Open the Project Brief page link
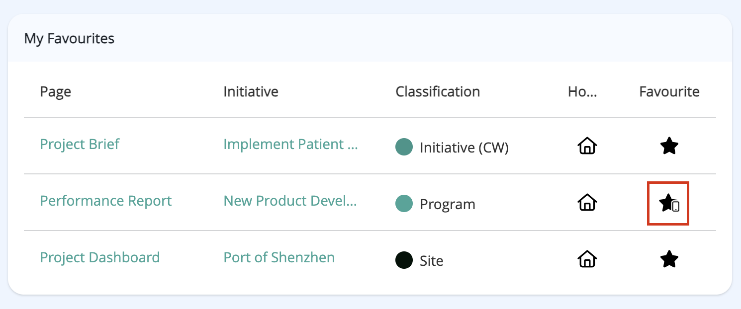This screenshot has width=741, height=309. tap(80, 144)
